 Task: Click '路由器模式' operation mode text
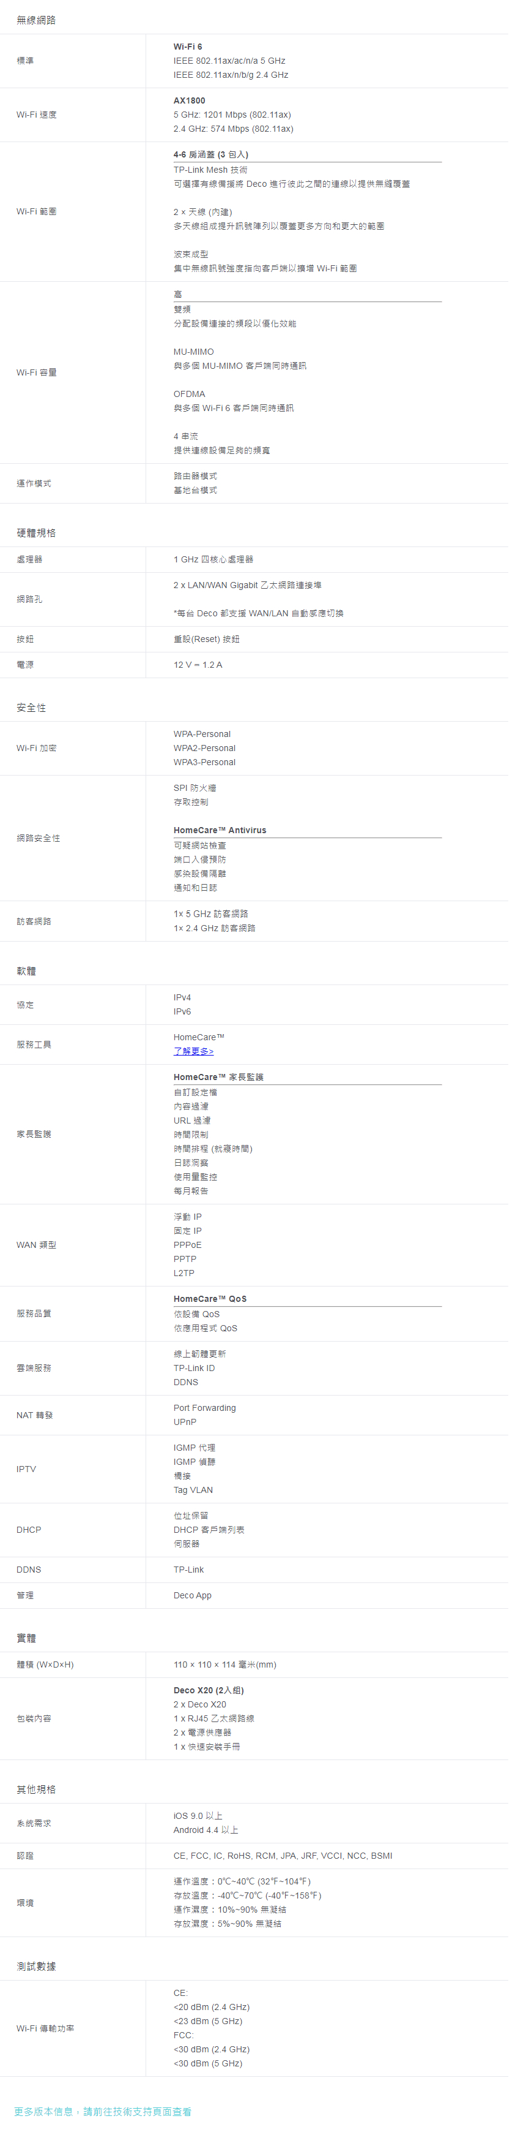195,476
